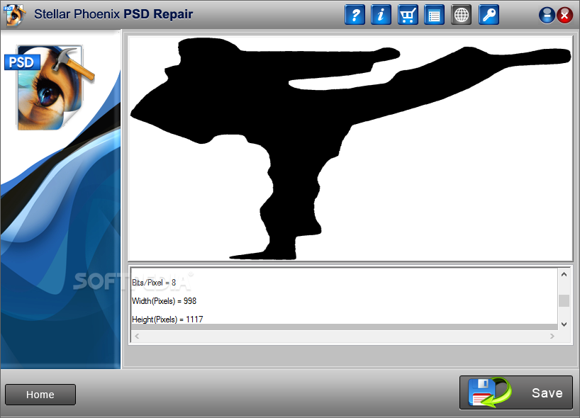The width and height of the screenshot is (580, 418).
Task: Click the log report list icon
Action: [x=434, y=15]
